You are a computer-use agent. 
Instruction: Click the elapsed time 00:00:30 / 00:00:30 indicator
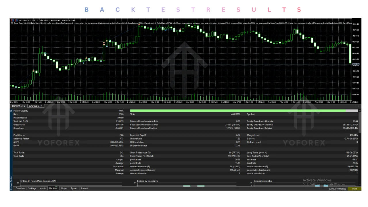coord(338,189)
